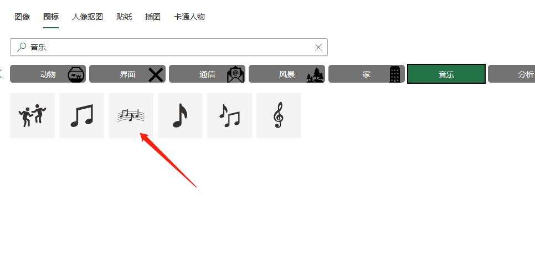Clear the search with X button
Screen dimensions: 535x259
click(318, 47)
